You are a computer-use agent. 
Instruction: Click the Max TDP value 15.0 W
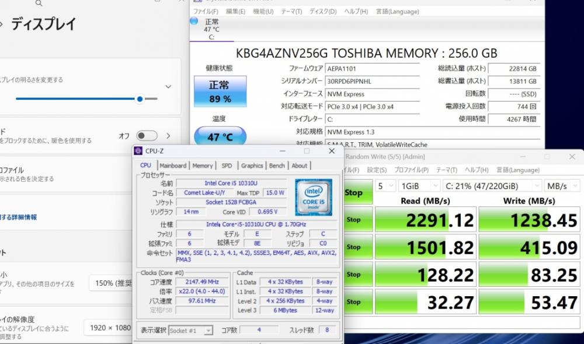pos(275,192)
